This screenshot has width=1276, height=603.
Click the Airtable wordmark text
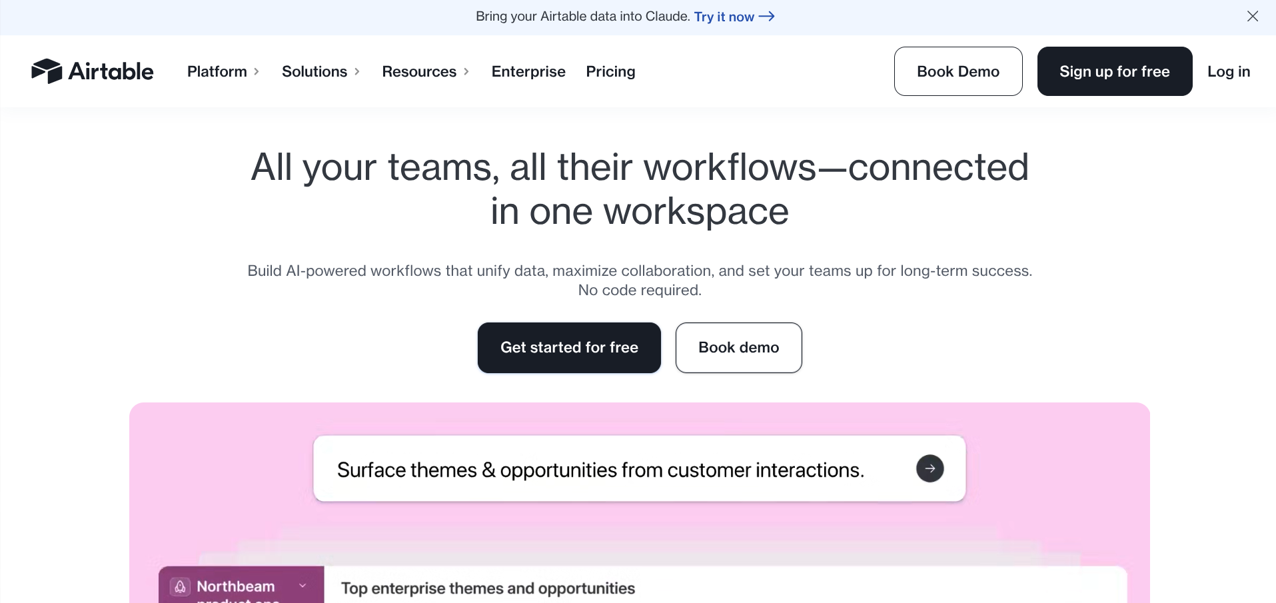pyautogui.click(x=111, y=71)
